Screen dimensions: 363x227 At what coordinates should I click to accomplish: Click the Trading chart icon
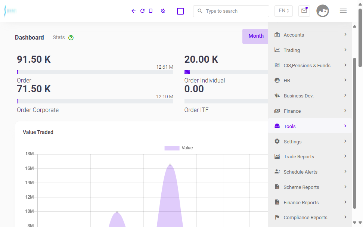pos(277,50)
